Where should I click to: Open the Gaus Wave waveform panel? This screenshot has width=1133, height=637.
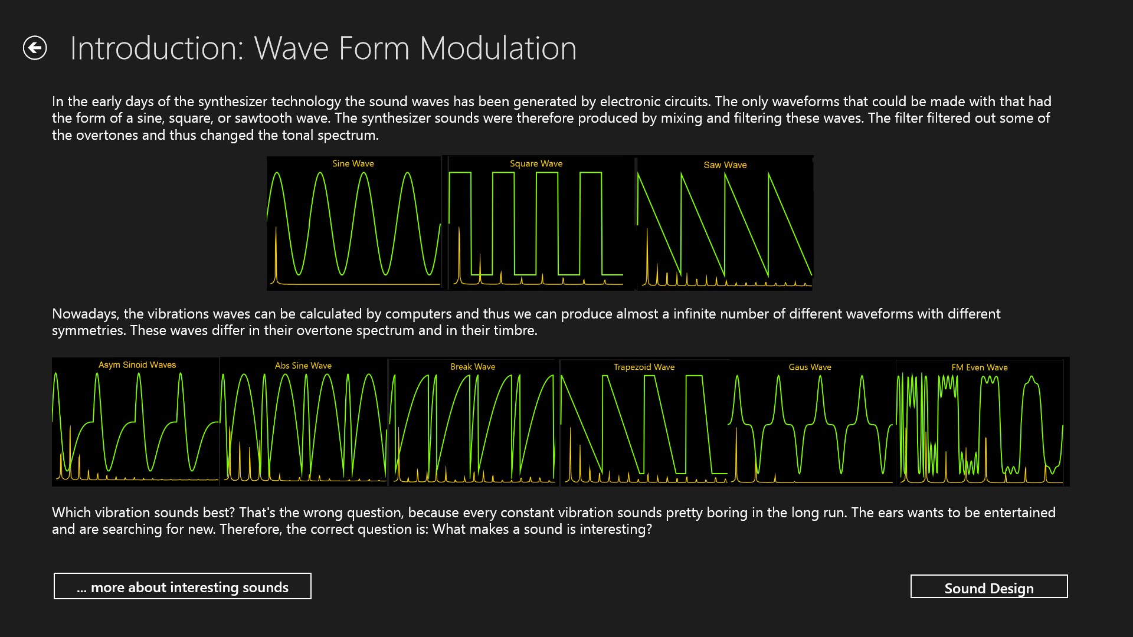coord(810,422)
